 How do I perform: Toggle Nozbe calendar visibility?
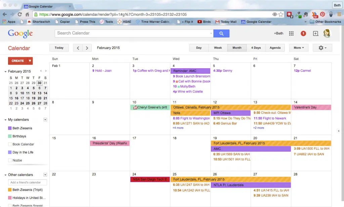click(10, 160)
